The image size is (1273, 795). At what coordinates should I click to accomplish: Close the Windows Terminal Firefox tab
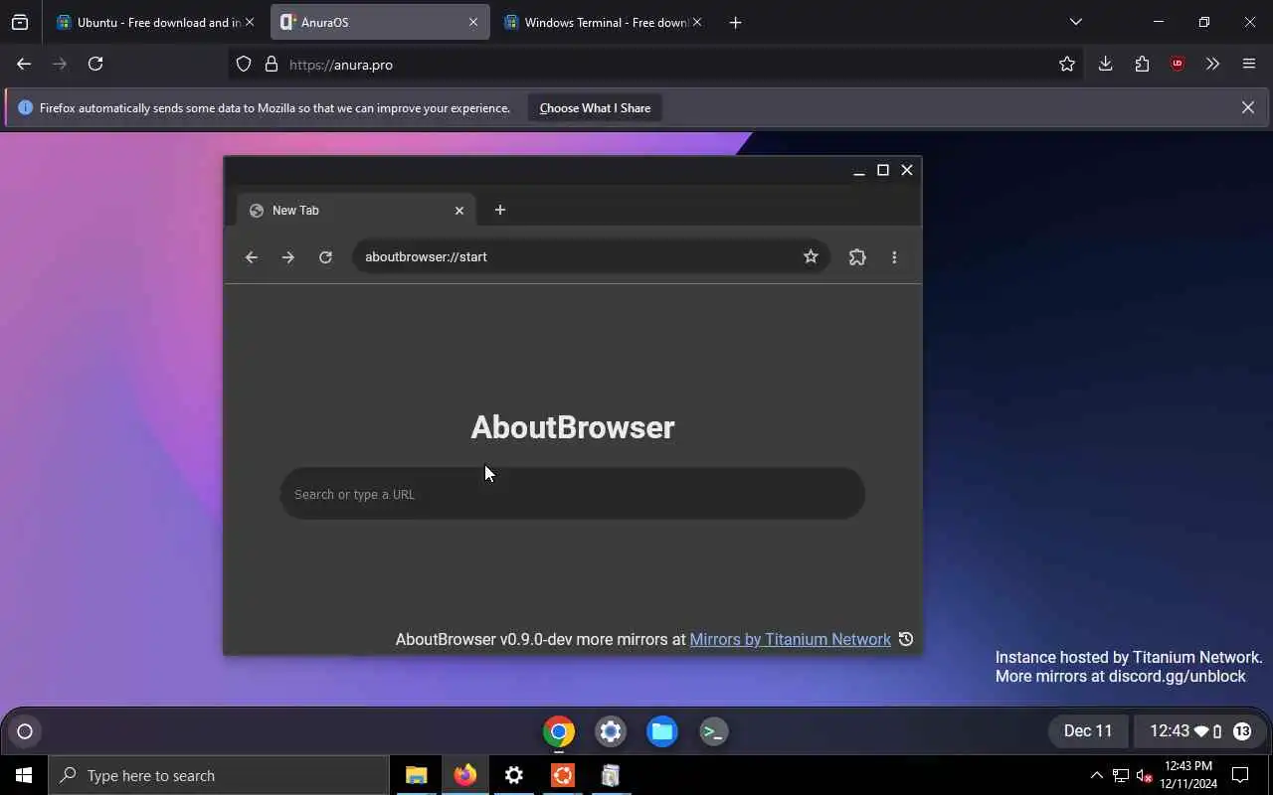point(697,22)
